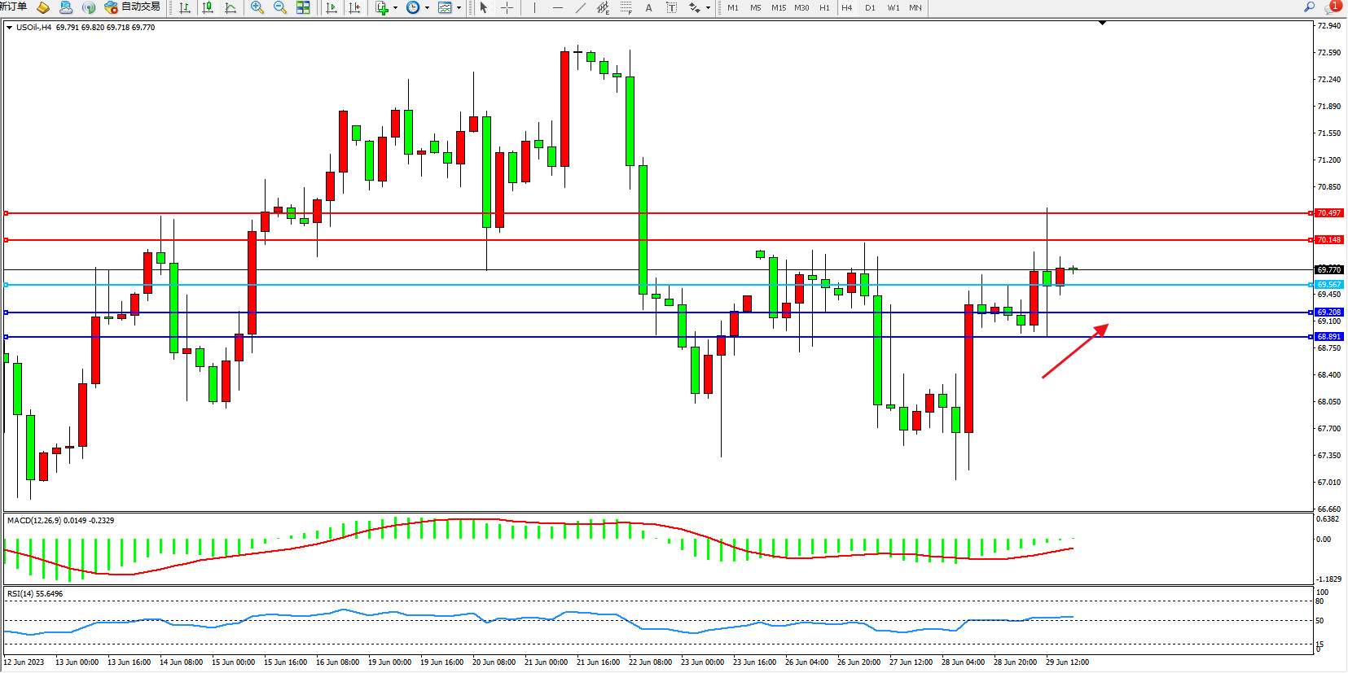
Task: Click the zoom in magnifier icon
Action: pyautogui.click(x=257, y=7)
